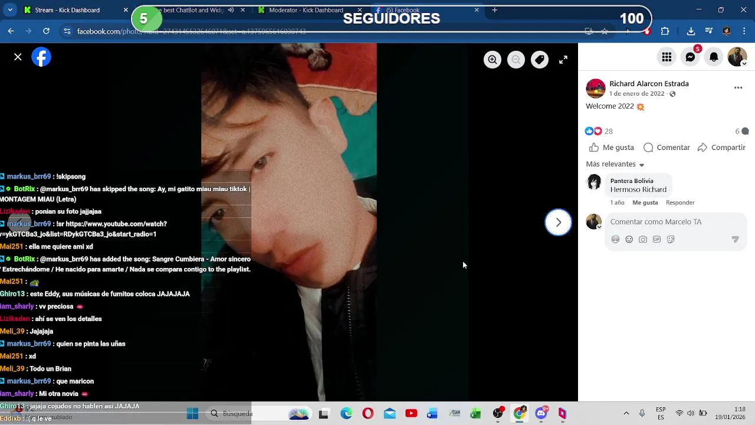The image size is (755, 425).
Task: Switch comment identity via small avatar
Action: coord(594,222)
